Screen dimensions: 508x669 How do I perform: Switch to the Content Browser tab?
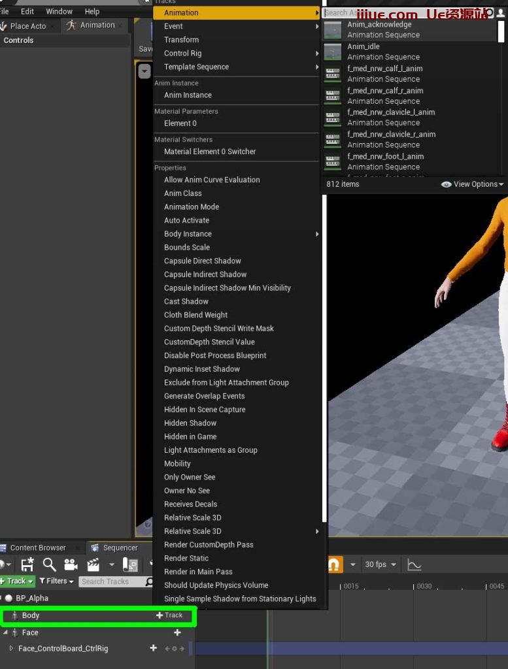(x=37, y=547)
